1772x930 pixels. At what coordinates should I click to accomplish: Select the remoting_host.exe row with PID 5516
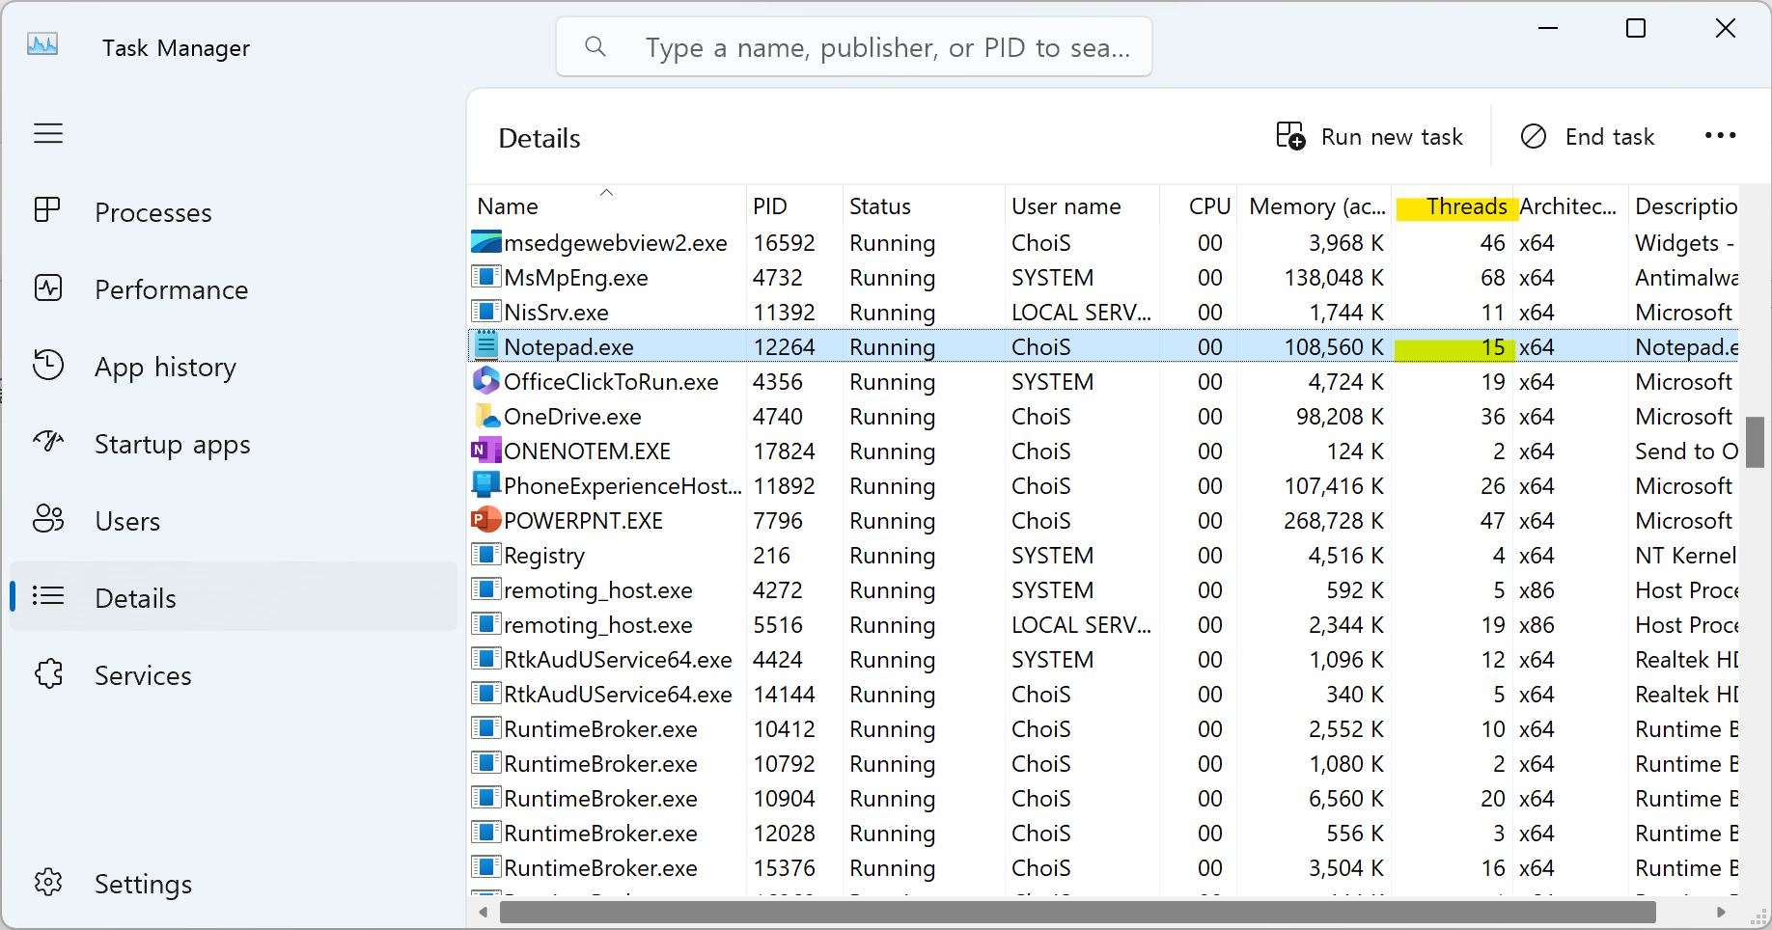pyautogui.click(x=1103, y=624)
